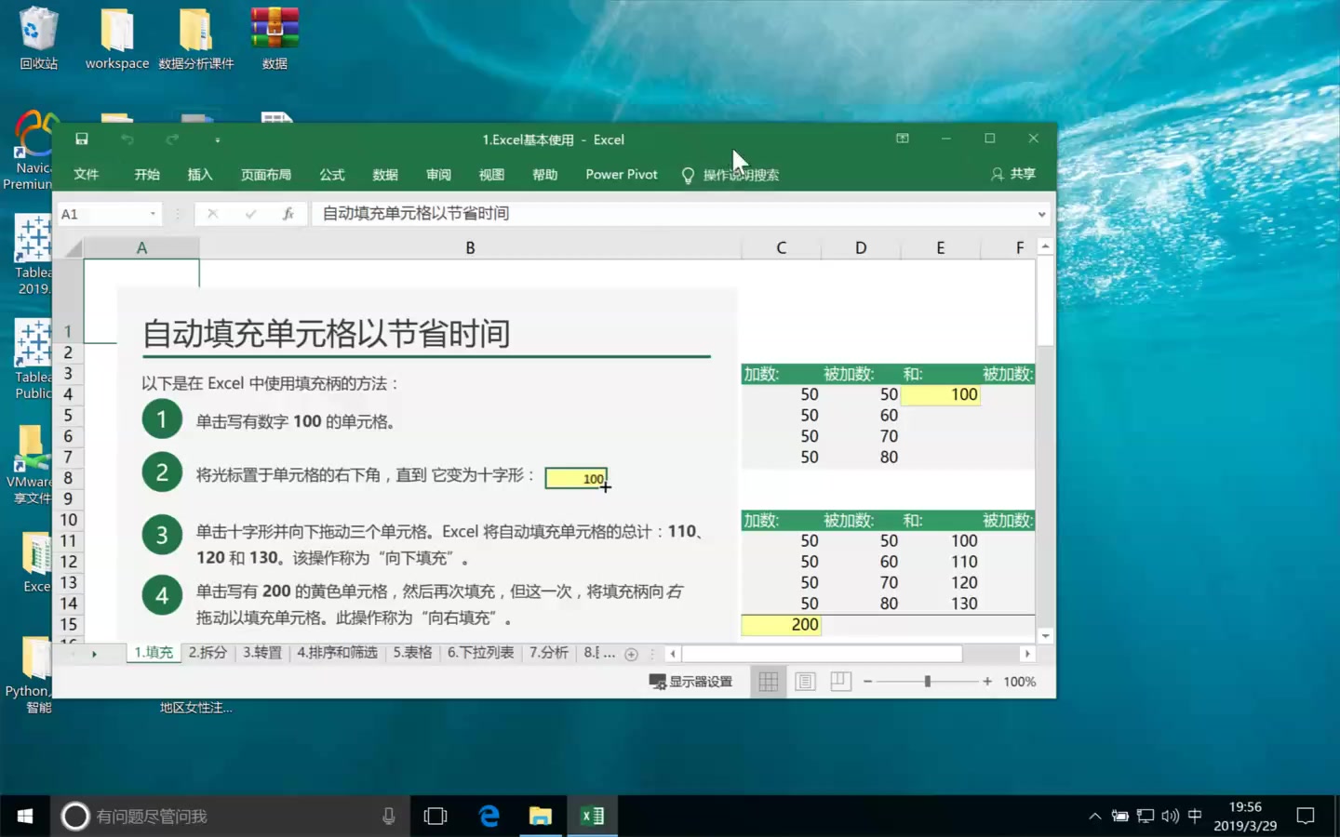The width and height of the screenshot is (1340, 837).
Task: Click the 操作说明搜索 search lightbulb icon
Action: click(x=688, y=175)
